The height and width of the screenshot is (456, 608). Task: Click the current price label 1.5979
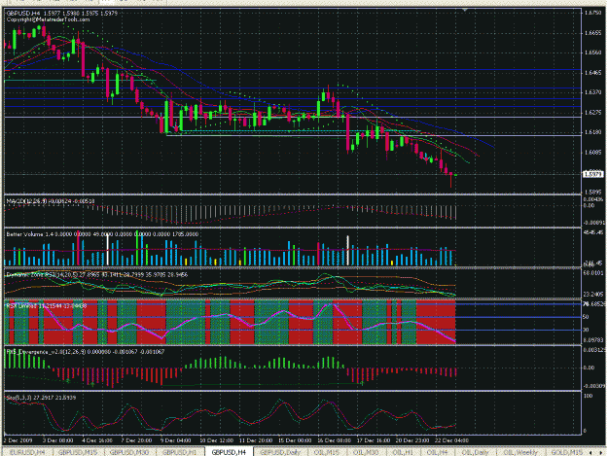point(593,174)
